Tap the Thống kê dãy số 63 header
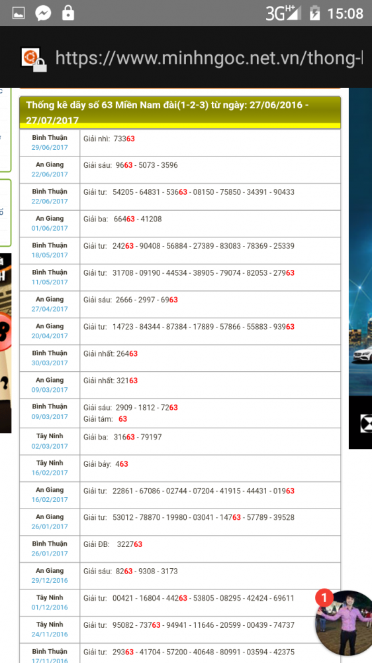The image size is (372, 663). 180,112
